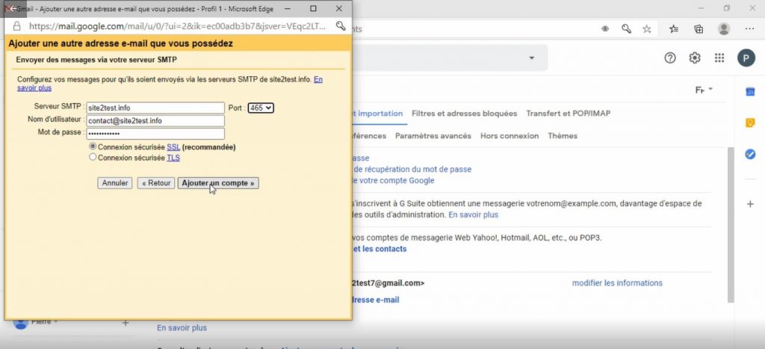Screen dimensions: 765x349
Task: Click the Ajouter un compte button
Action: 218,183
